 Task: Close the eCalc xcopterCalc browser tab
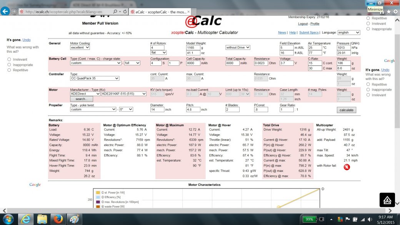188,12
